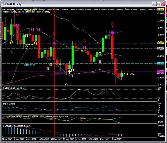
Task: Select the small cyan dot below the 20 May candles
Action: (72, 76)
